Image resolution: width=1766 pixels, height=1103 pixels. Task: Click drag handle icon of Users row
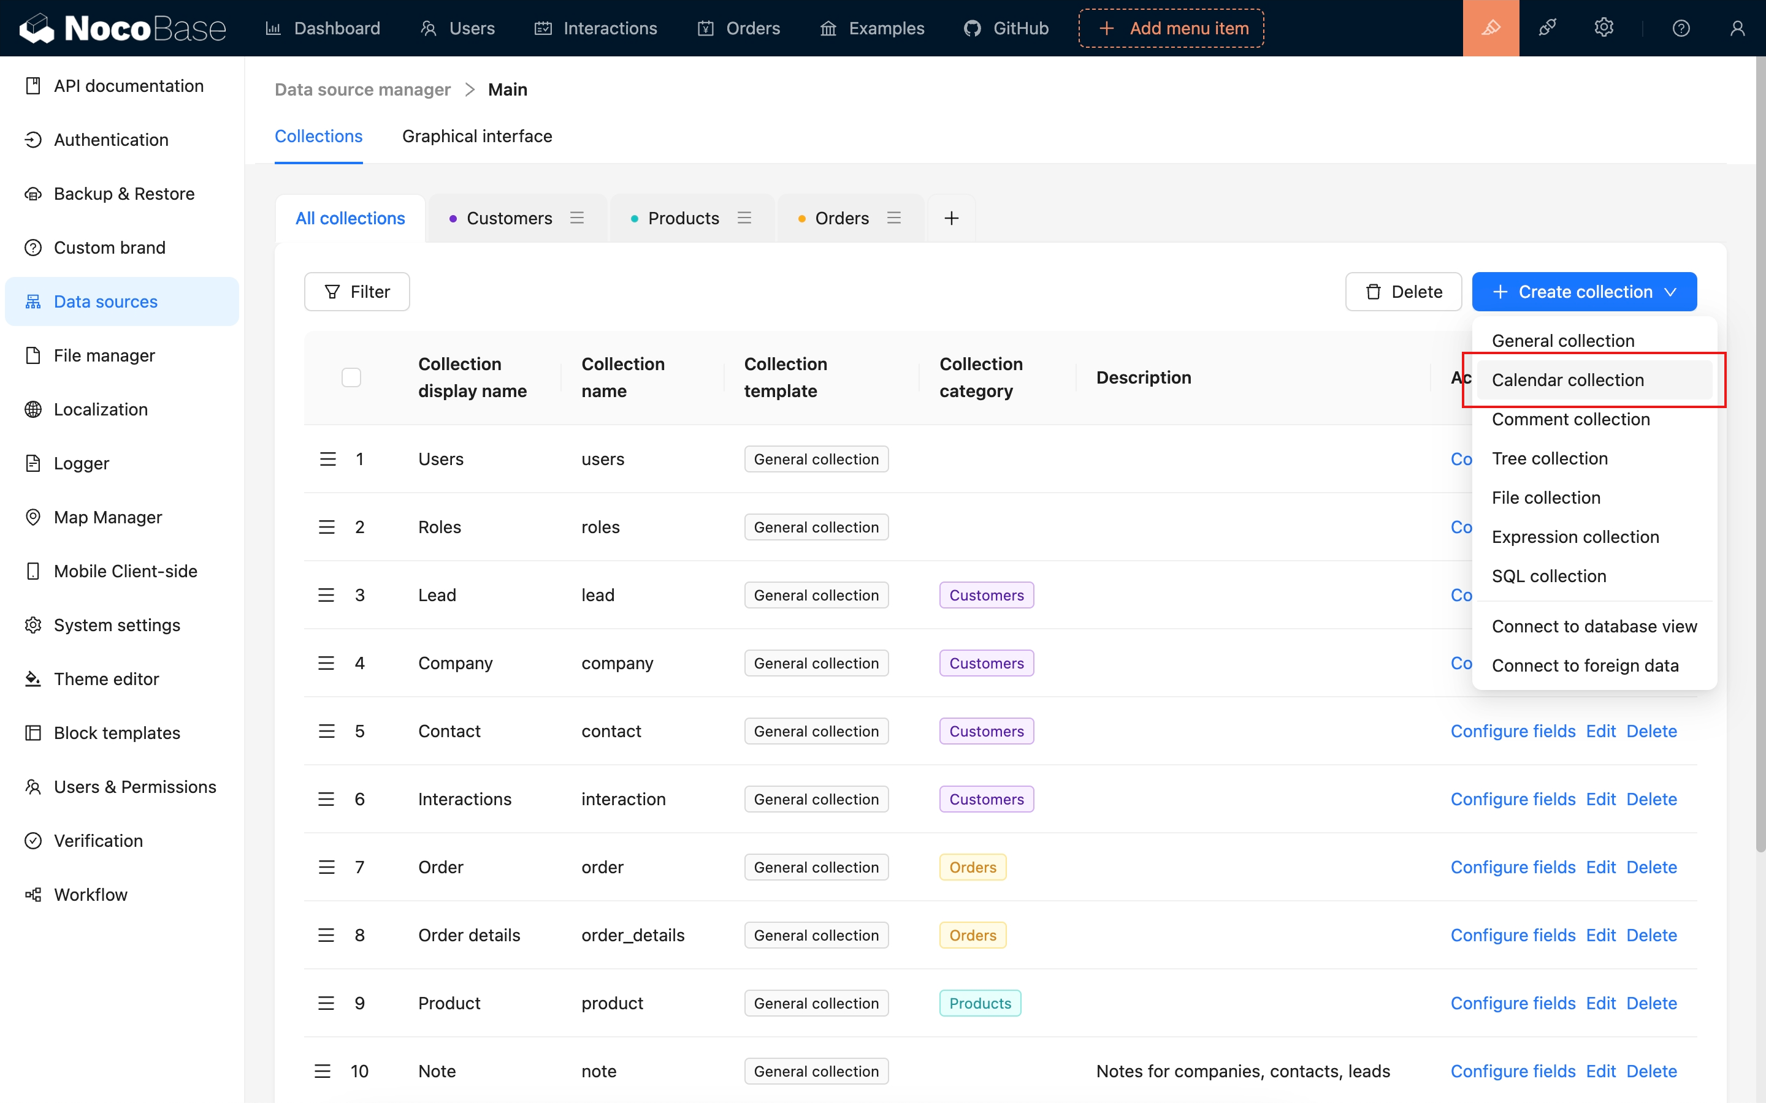pos(327,459)
